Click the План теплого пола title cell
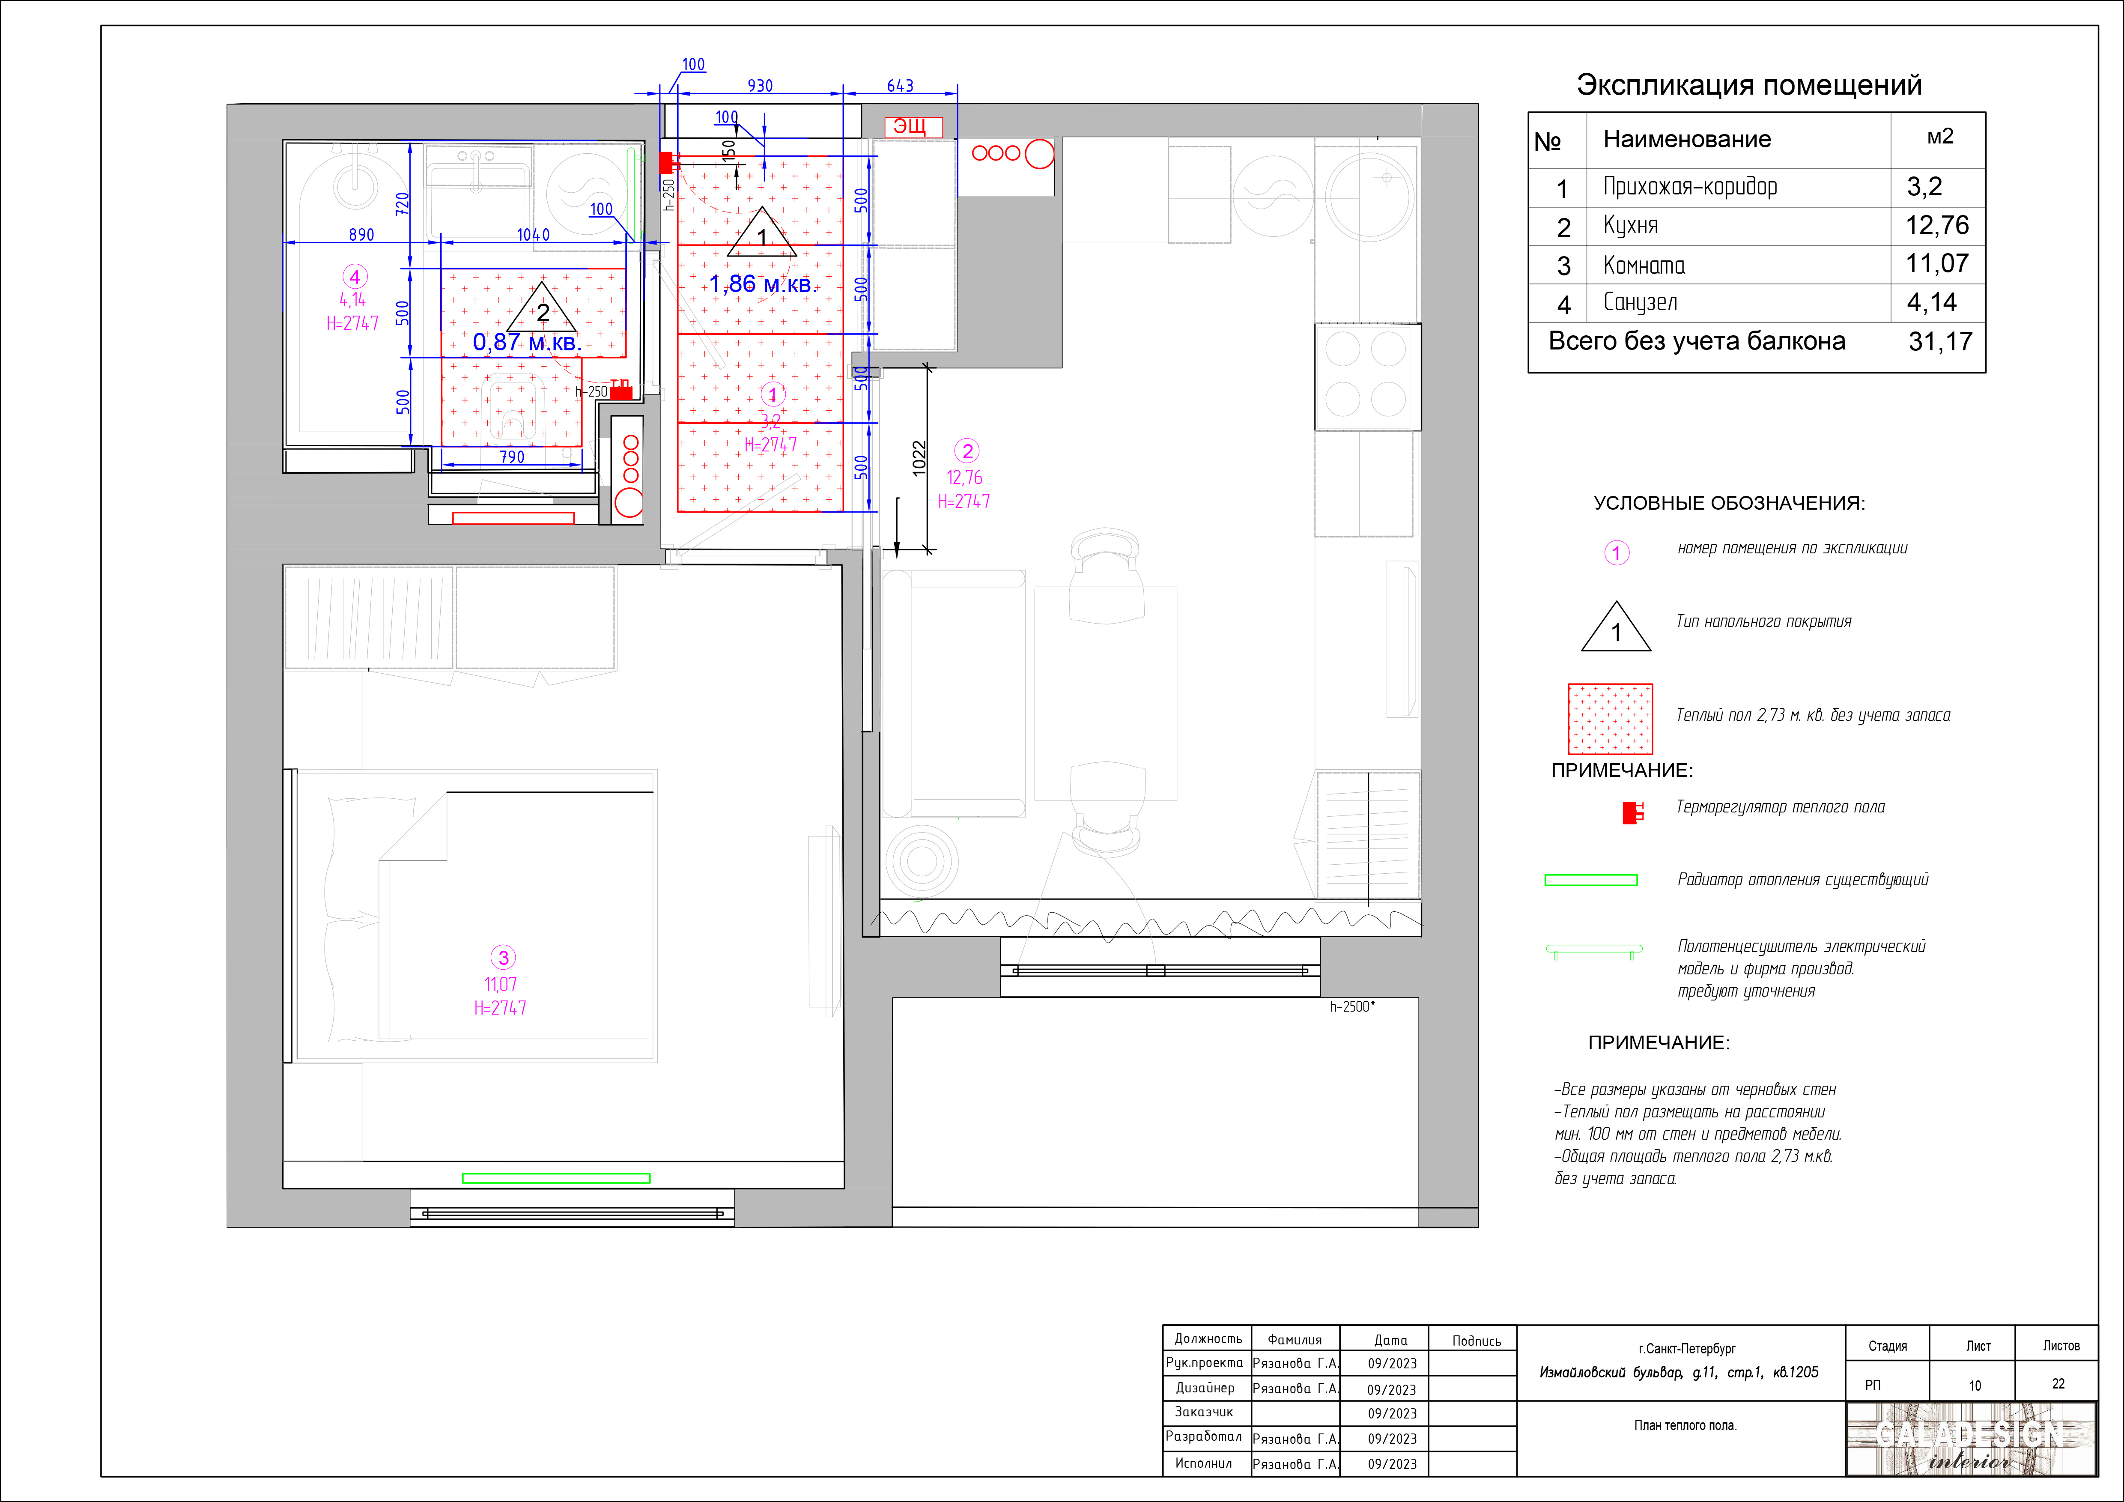Screen dimensions: 2124x1502 (x=1685, y=1425)
